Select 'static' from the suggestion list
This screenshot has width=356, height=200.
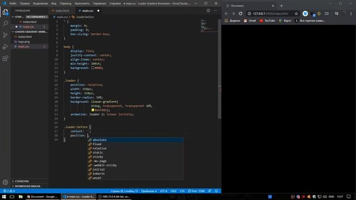tap(136, 153)
